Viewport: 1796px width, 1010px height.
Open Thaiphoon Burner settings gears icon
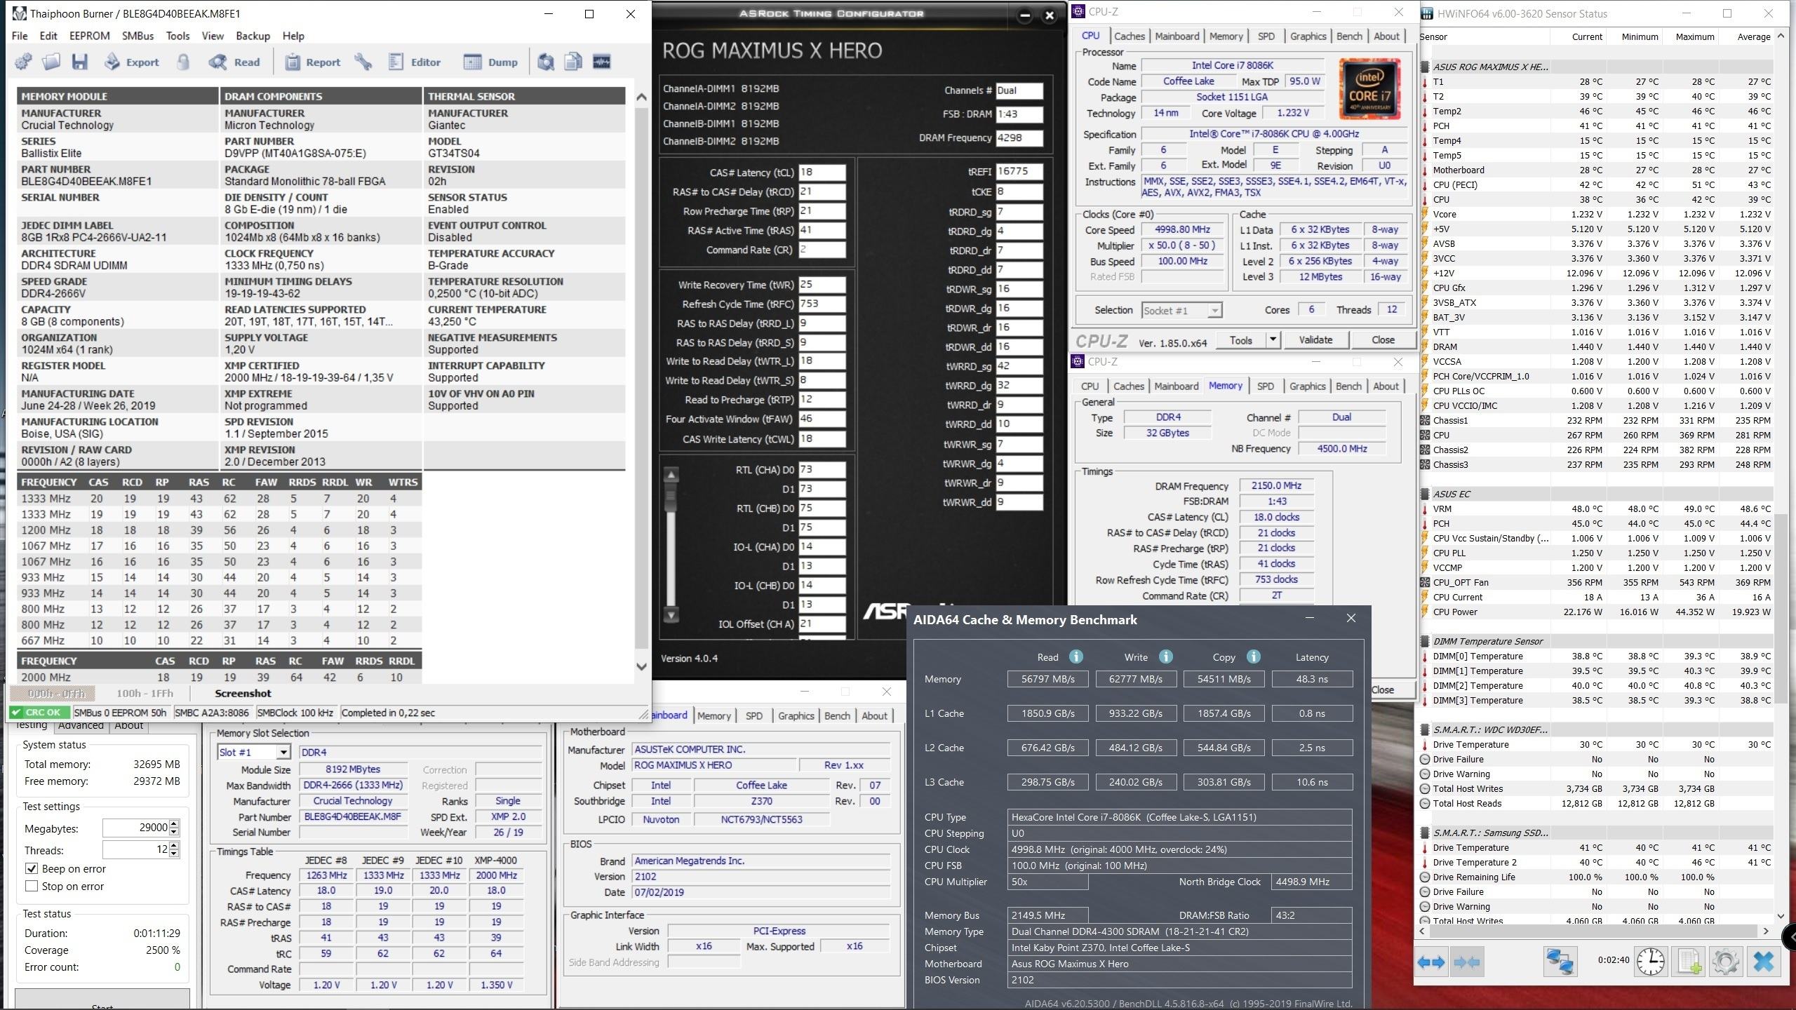(x=23, y=62)
